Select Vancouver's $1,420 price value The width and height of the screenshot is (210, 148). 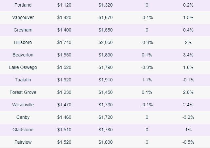point(64,17)
